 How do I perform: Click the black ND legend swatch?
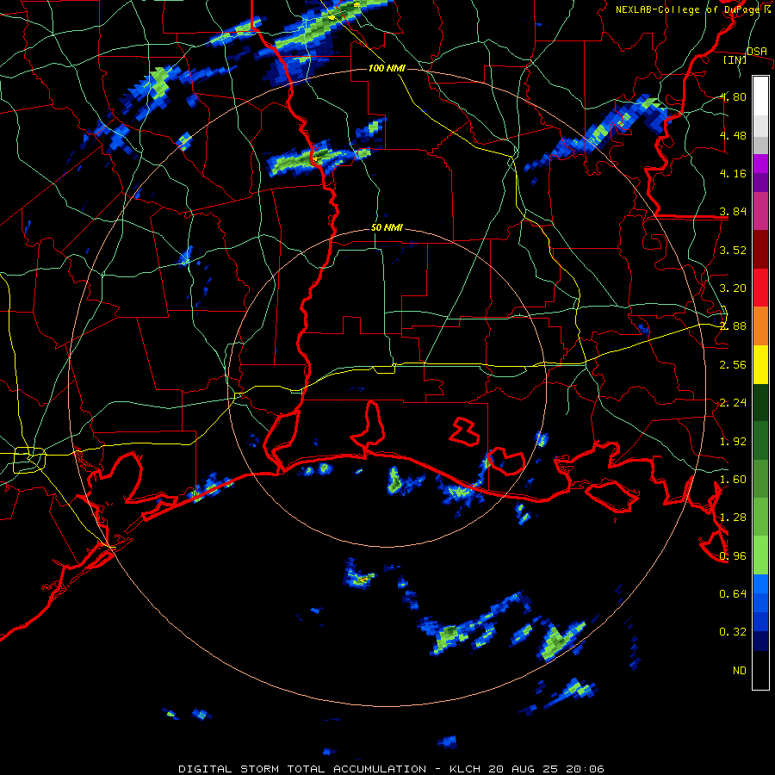(x=760, y=670)
